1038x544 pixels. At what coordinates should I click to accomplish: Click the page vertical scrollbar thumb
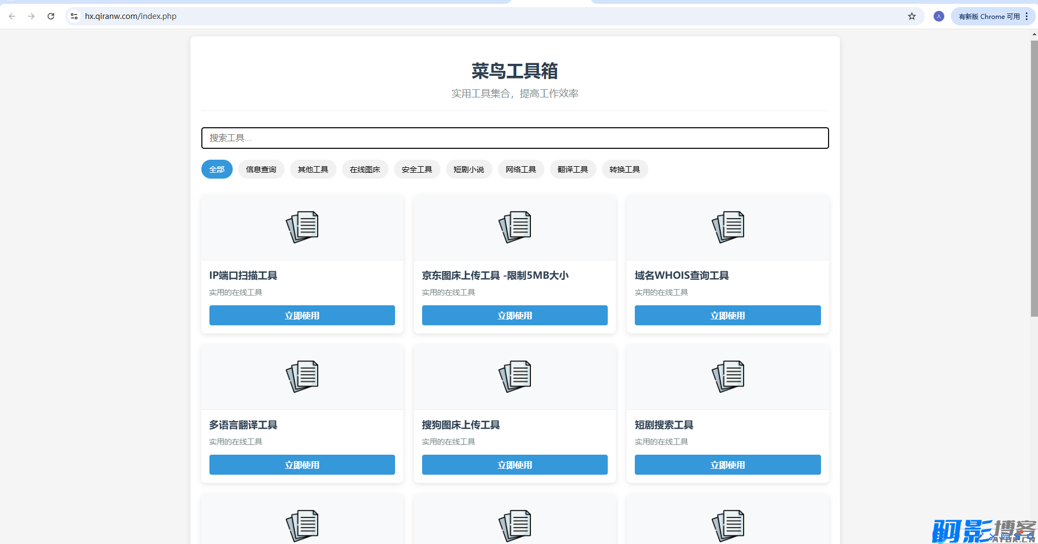[x=1034, y=179]
